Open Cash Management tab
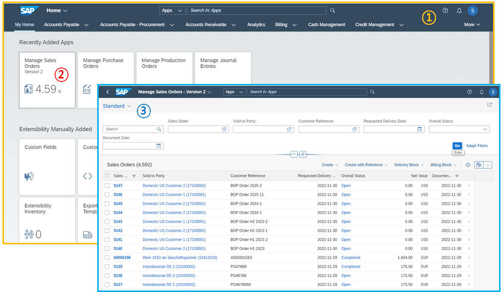The height and width of the screenshot is (292, 502). [326, 25]
